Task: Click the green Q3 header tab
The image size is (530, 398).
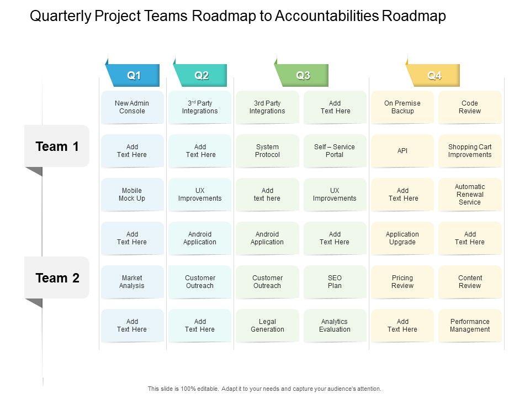Action: (x=303, y=76)
